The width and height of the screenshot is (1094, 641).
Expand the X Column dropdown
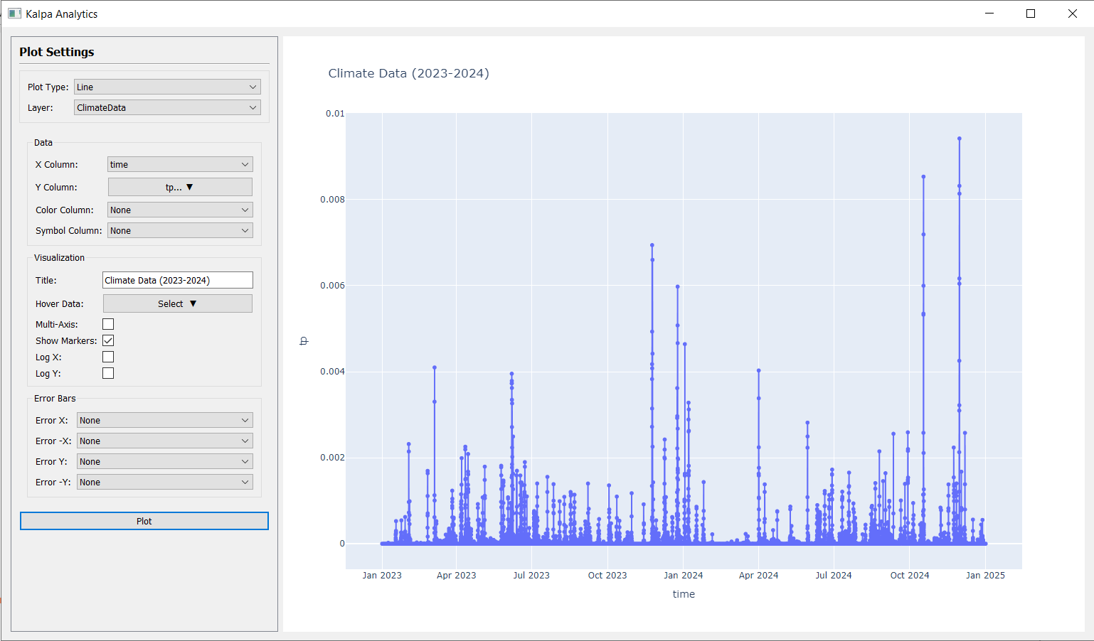tap(180, 165)
